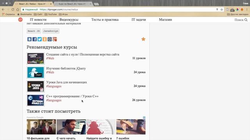Close the React JS / Redux tab
250x140 pixels.
pos(51,4)
